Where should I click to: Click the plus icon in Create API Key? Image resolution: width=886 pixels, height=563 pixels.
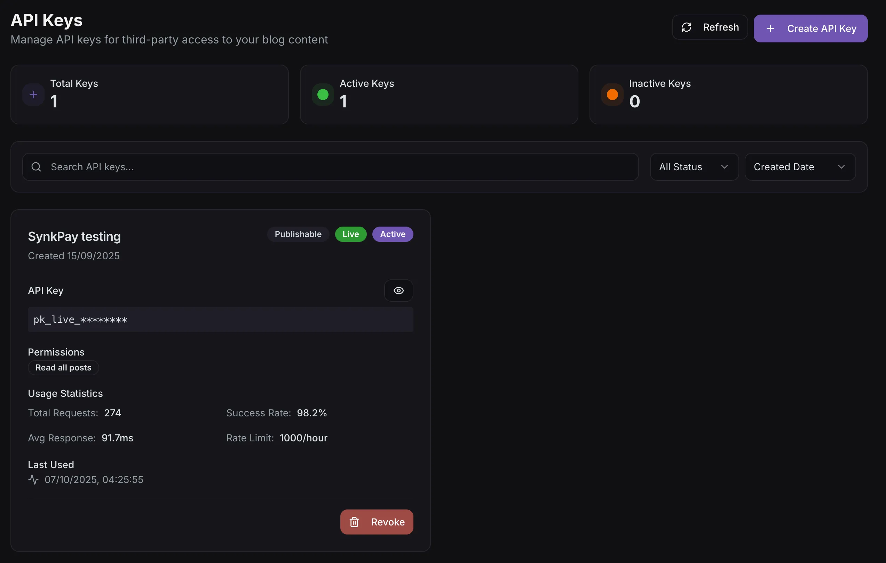(770, 28)
